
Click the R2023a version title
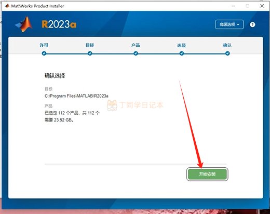pos(59,24)
